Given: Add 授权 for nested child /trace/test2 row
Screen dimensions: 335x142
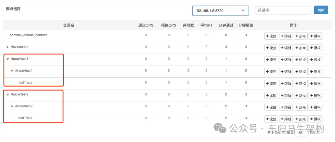Looking at the screenshot, I should [x=315, y=107].
